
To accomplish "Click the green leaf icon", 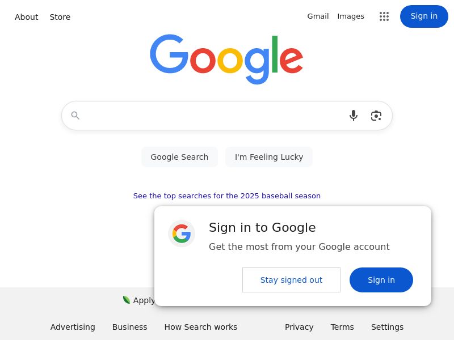I will [127, 300].
